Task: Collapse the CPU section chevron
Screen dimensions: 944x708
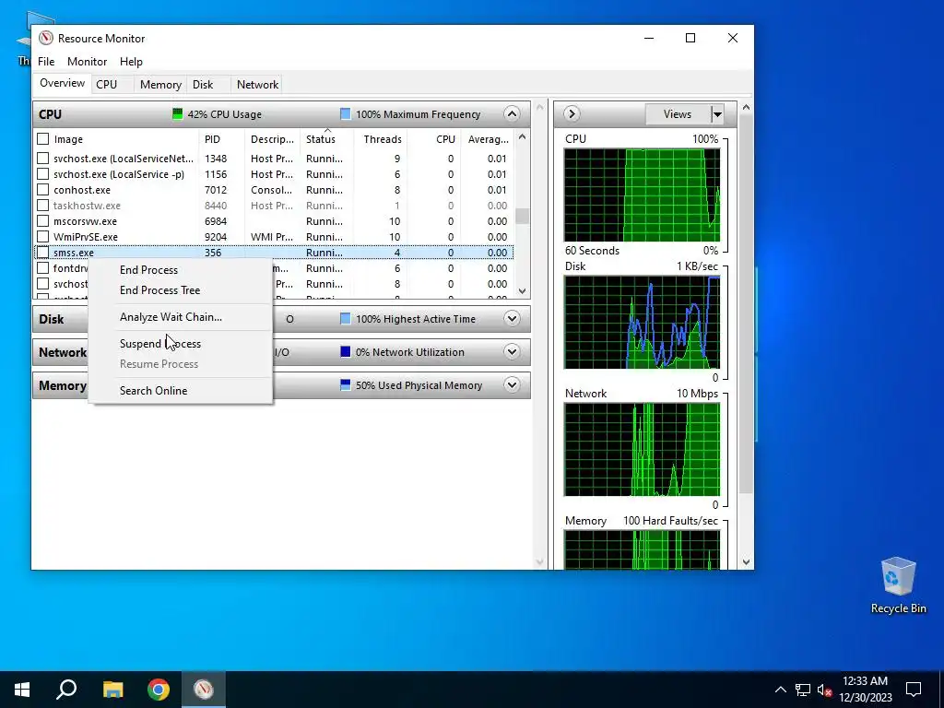Action: point(512,113)
